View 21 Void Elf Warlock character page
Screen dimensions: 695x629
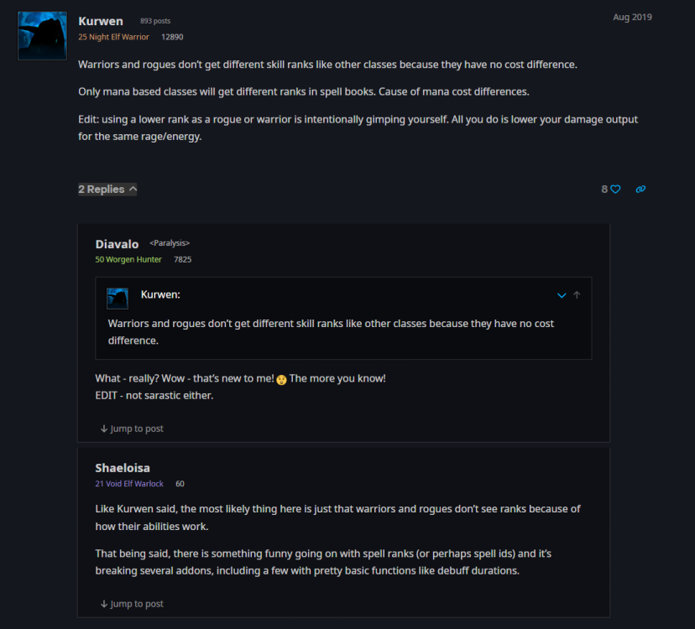coord(129,484)
